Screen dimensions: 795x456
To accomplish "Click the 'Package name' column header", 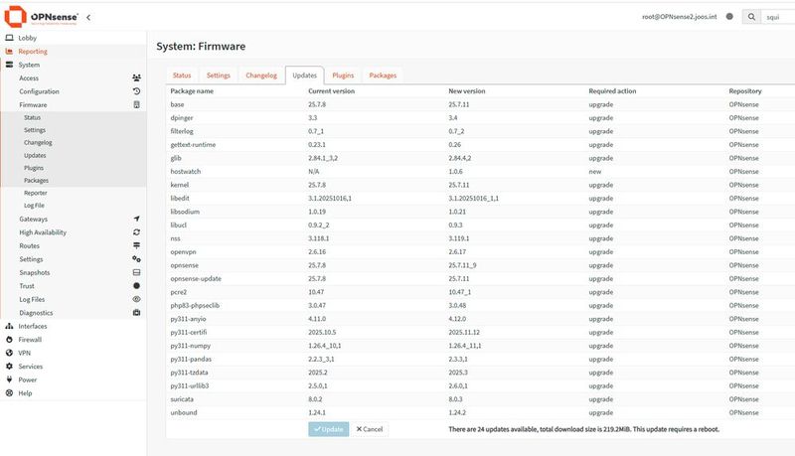I will 192,90.
